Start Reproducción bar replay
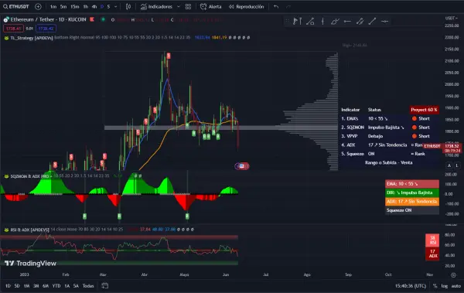This screenshot has height=293, width=464. point(246,6)
